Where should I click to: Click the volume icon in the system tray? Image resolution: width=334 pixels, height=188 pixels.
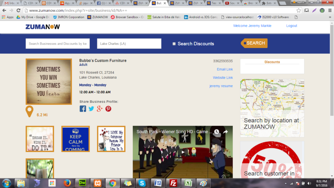309,183
